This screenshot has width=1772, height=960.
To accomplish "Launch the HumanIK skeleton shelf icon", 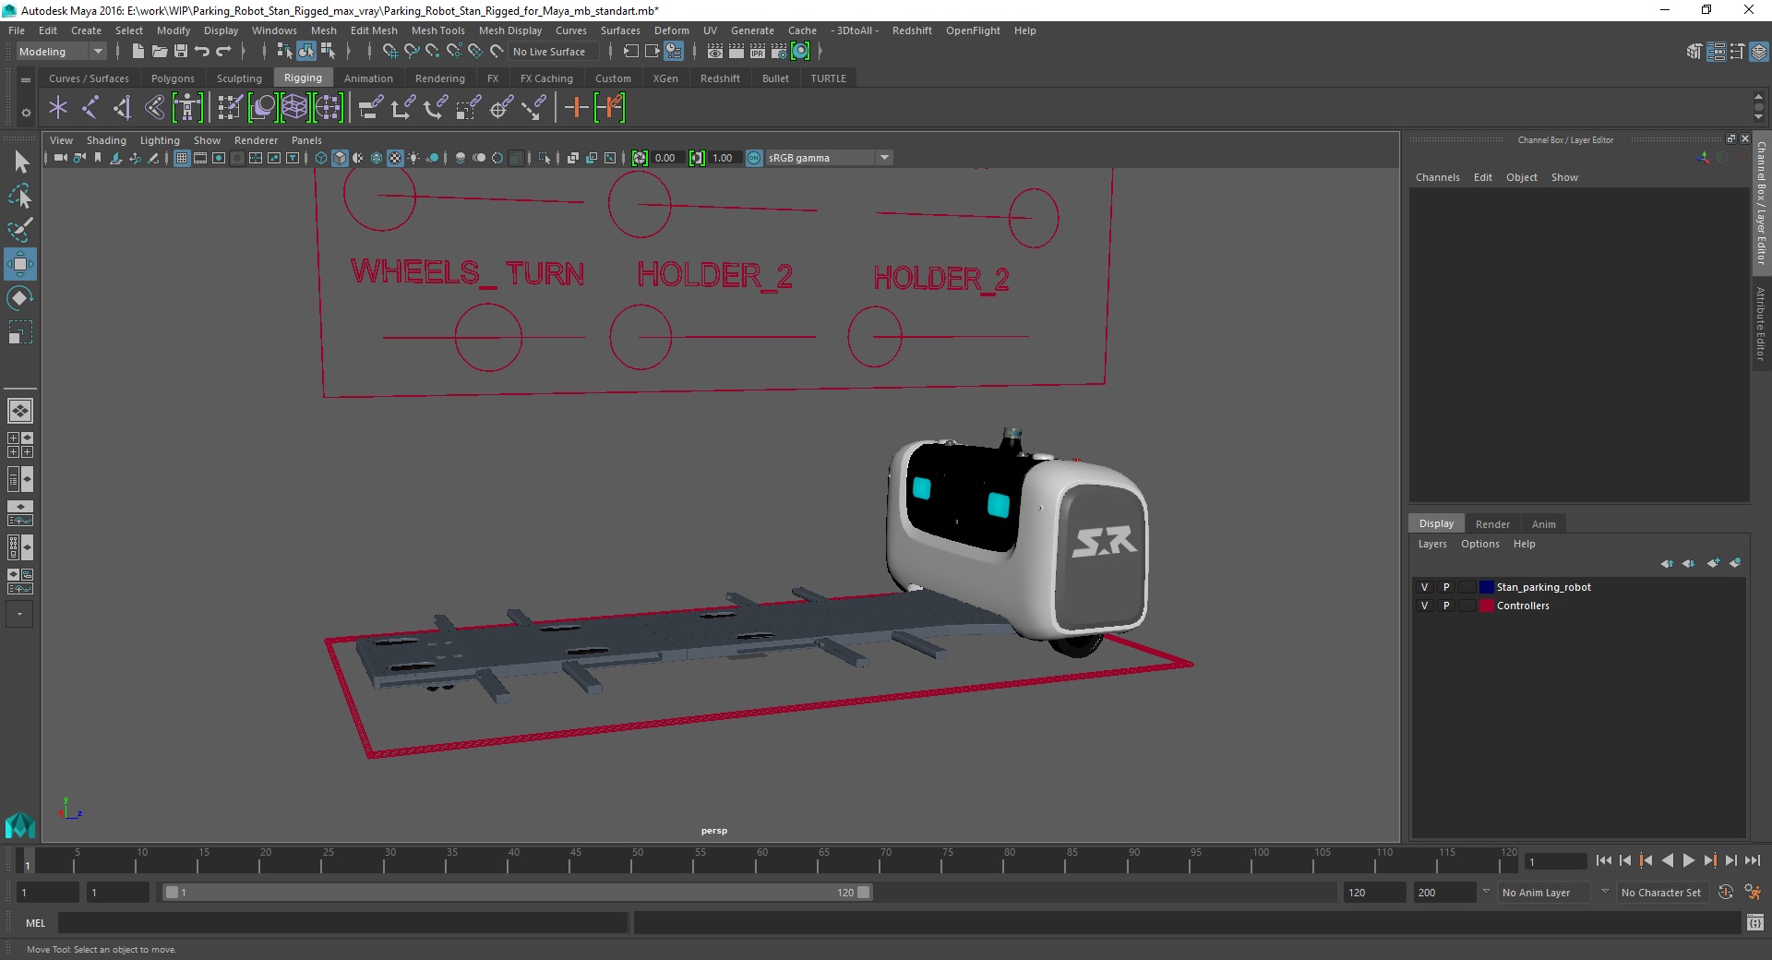I will click(x=187, y=108).
